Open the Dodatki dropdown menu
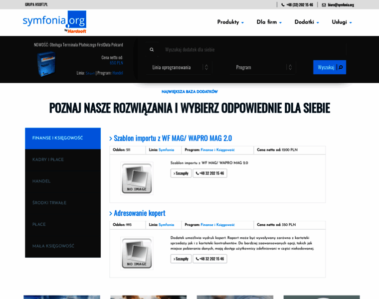Image resolution: width=379 pixels, height=299 pixels. pos(307,22)
